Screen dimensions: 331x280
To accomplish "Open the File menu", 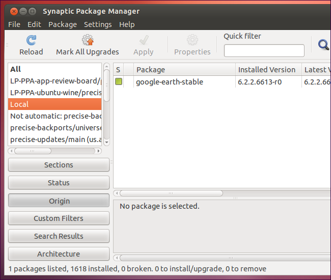I will [x=14, y=24].
